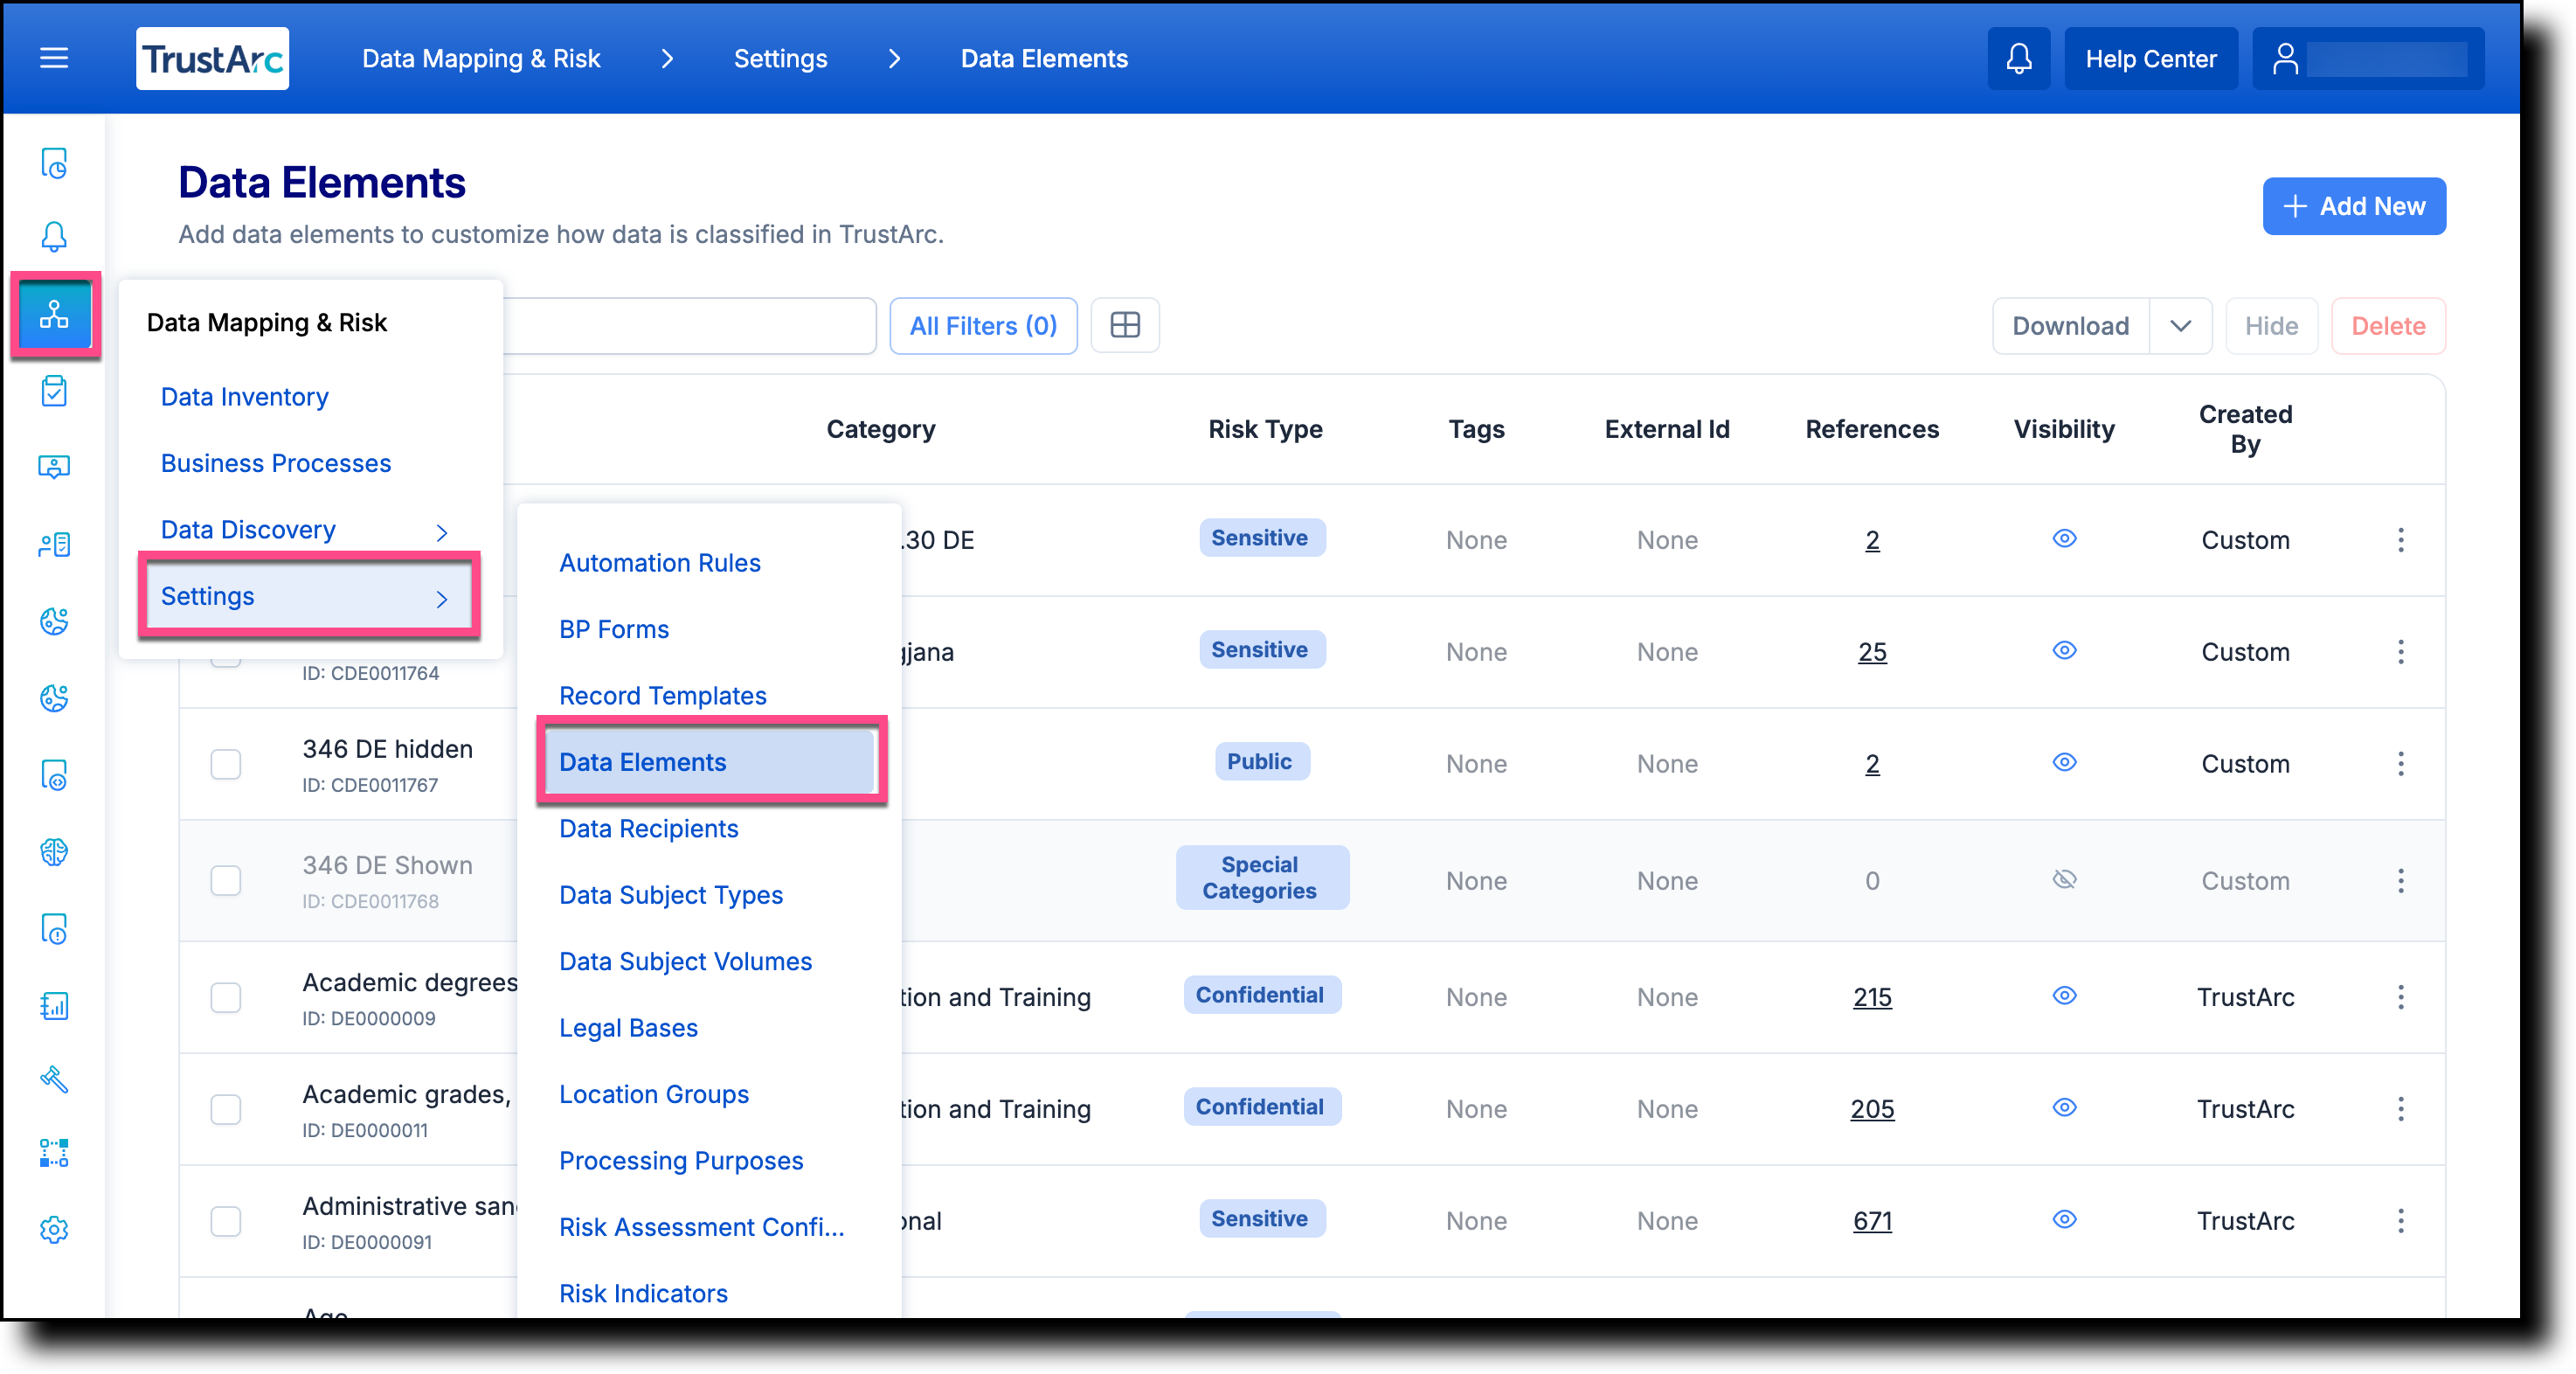Click the TrustArc logo
The image size is (2576, 1374).
click(212, 58)
